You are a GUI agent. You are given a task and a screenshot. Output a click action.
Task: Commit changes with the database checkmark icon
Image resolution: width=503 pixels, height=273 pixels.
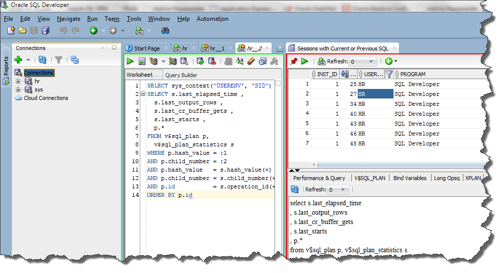click(x=201, y=61)
